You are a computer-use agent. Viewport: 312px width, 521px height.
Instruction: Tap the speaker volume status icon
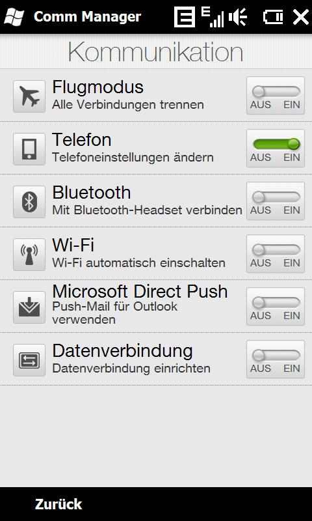point(238,17)
